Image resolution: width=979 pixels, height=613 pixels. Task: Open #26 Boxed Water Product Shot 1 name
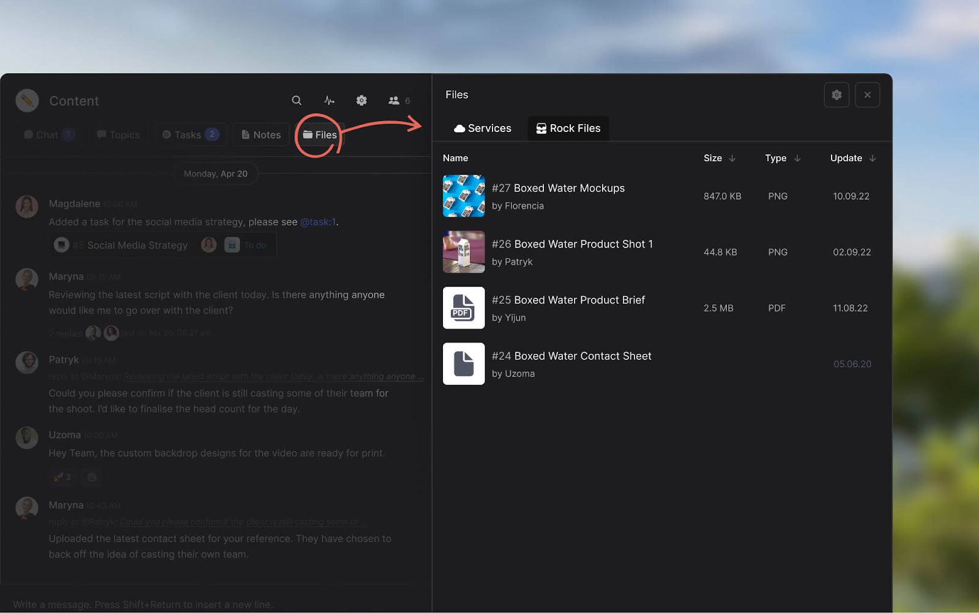(x=572, y=244)
